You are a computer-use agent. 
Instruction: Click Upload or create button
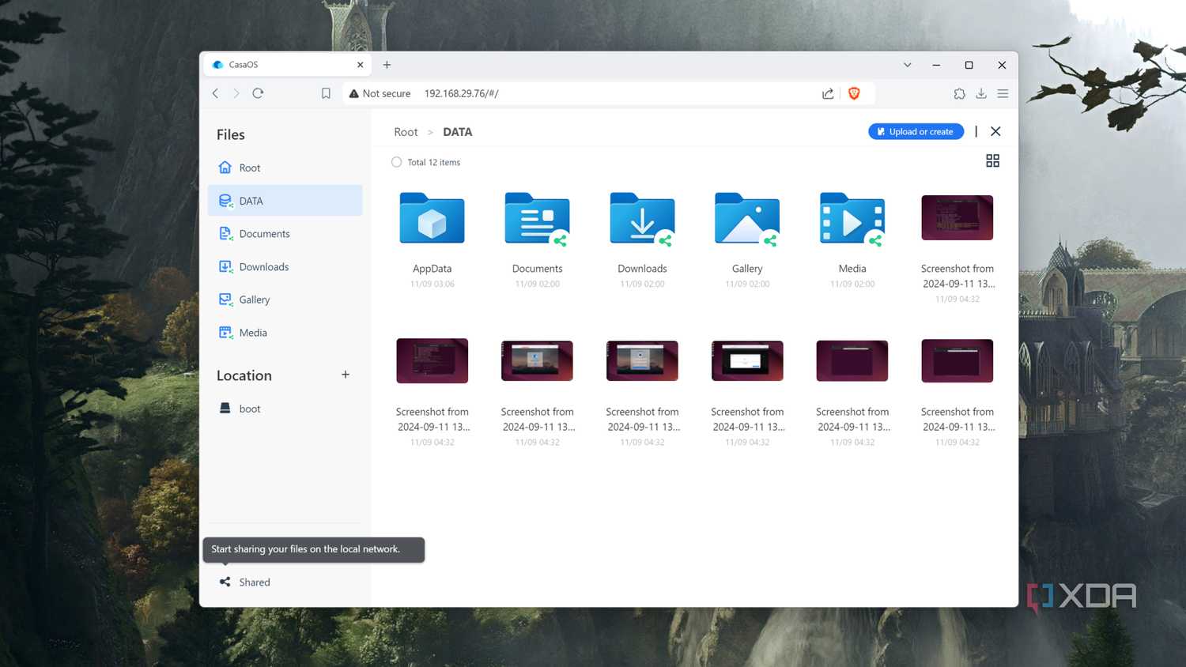tap(916, 131)
